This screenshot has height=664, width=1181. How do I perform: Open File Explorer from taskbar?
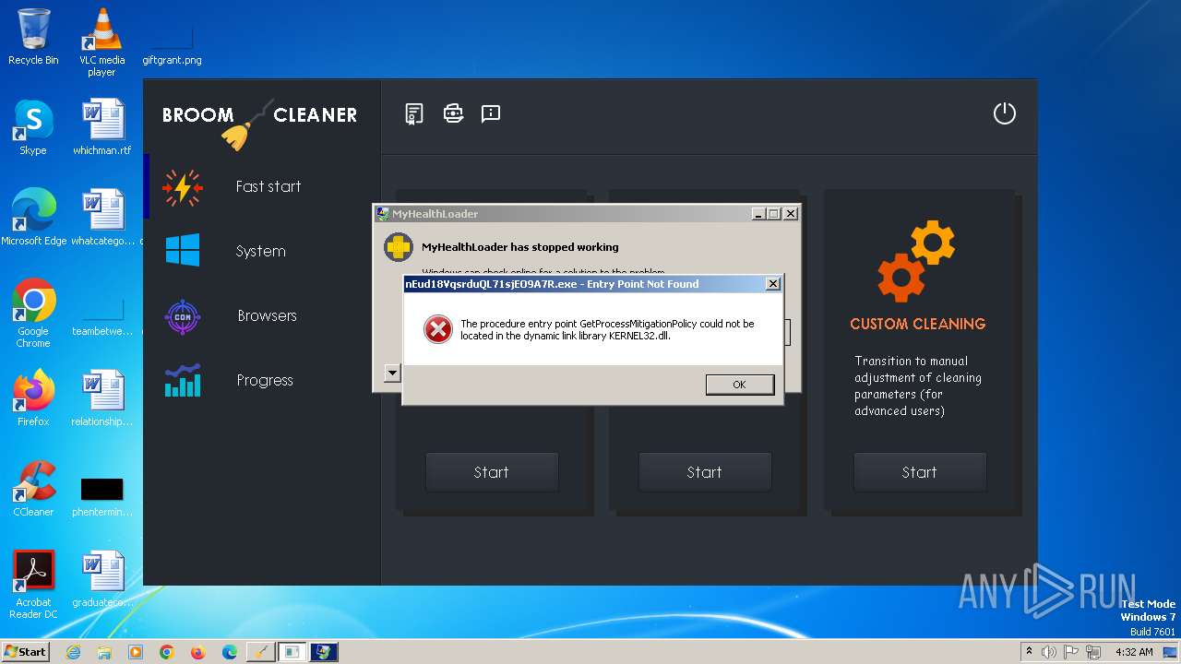pyautogui.click(x=104, y=652)
